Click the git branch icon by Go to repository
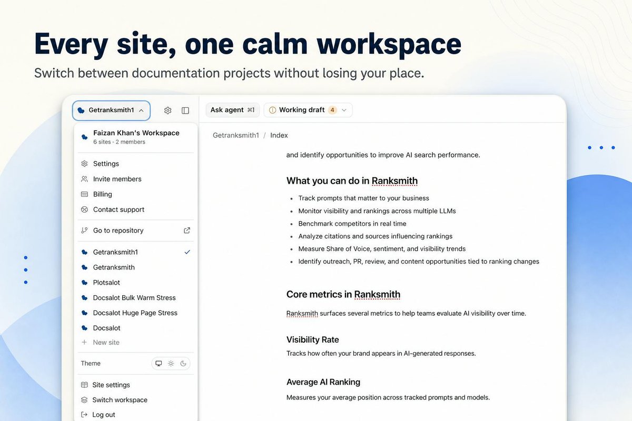This screenshot has width=632, height=421. (84, 230)
